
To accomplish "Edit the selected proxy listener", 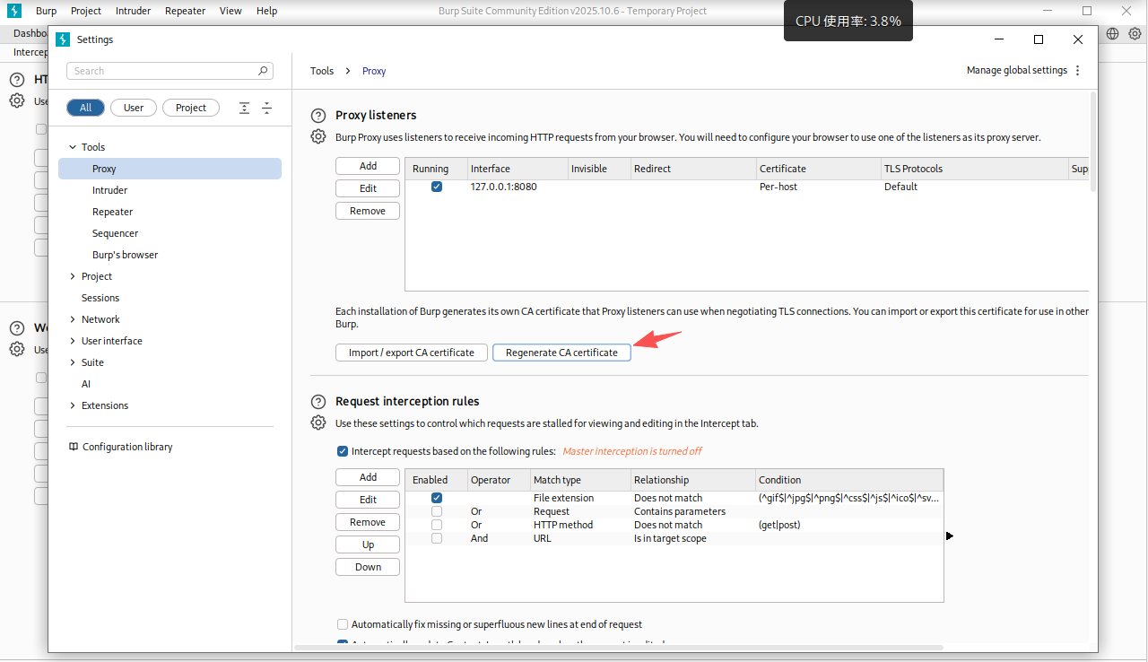I will click(x=368, y=188).
